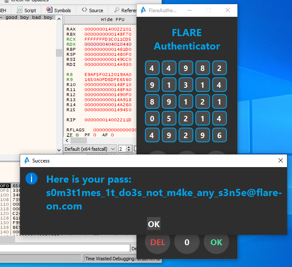Click the argument count field showing 2
The image size is (292, 267).
pyautogui.click(x=122, y=149)
